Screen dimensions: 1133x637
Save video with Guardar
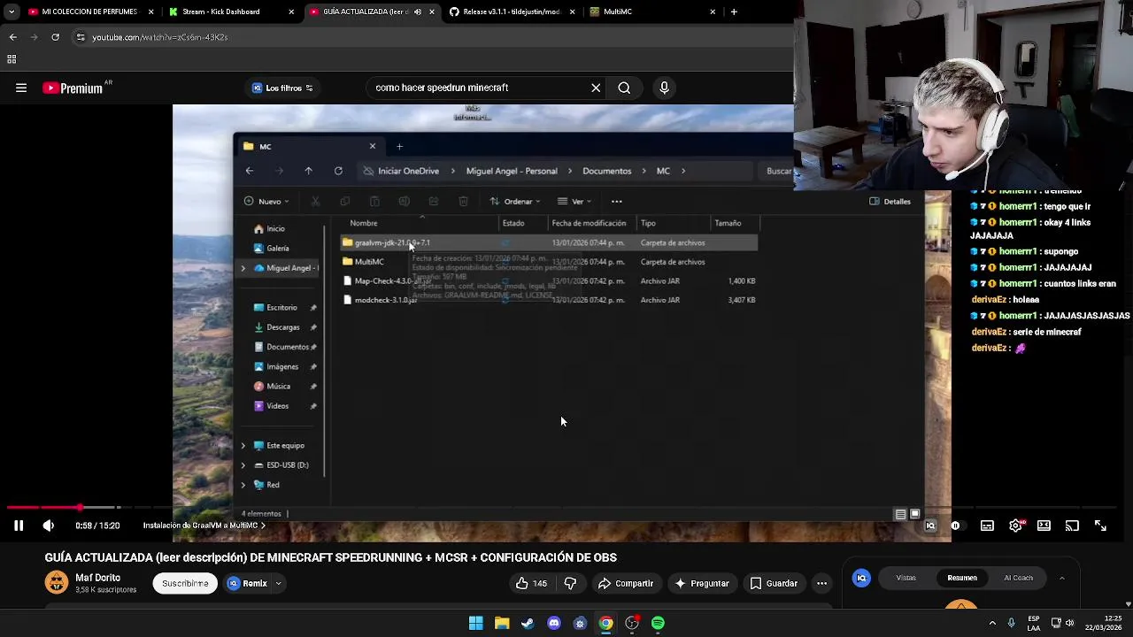pyautogui.click(x=774, y=583)
